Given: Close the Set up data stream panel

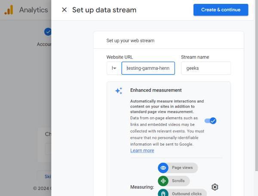Looking at the screenshot, I should pos(64,10).
